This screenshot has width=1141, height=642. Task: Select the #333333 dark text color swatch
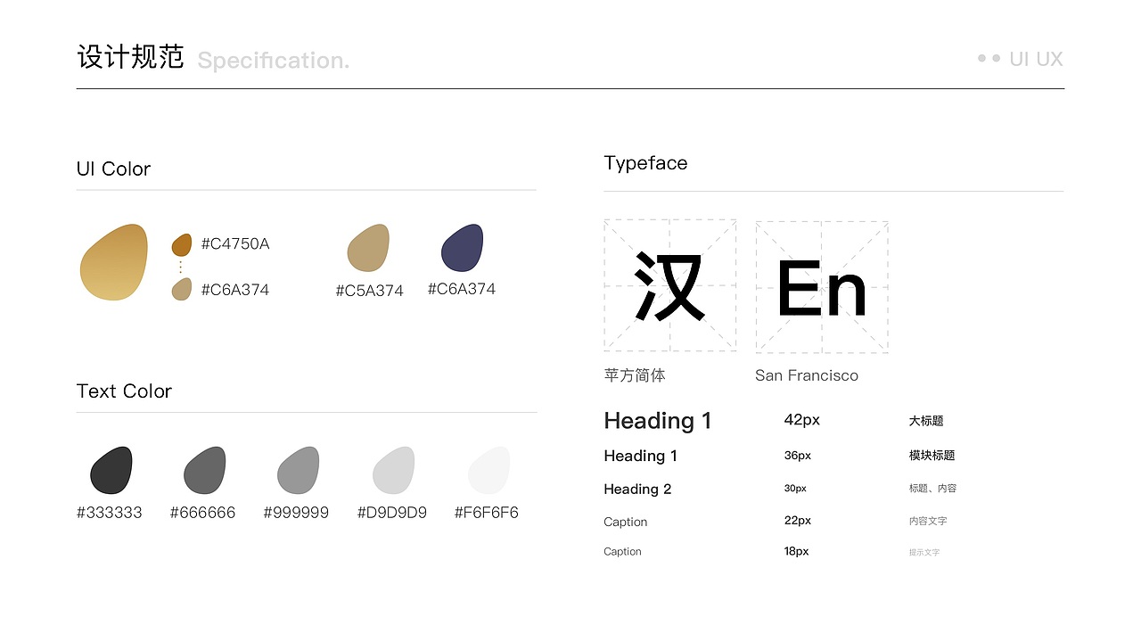[x=111, y=470]
